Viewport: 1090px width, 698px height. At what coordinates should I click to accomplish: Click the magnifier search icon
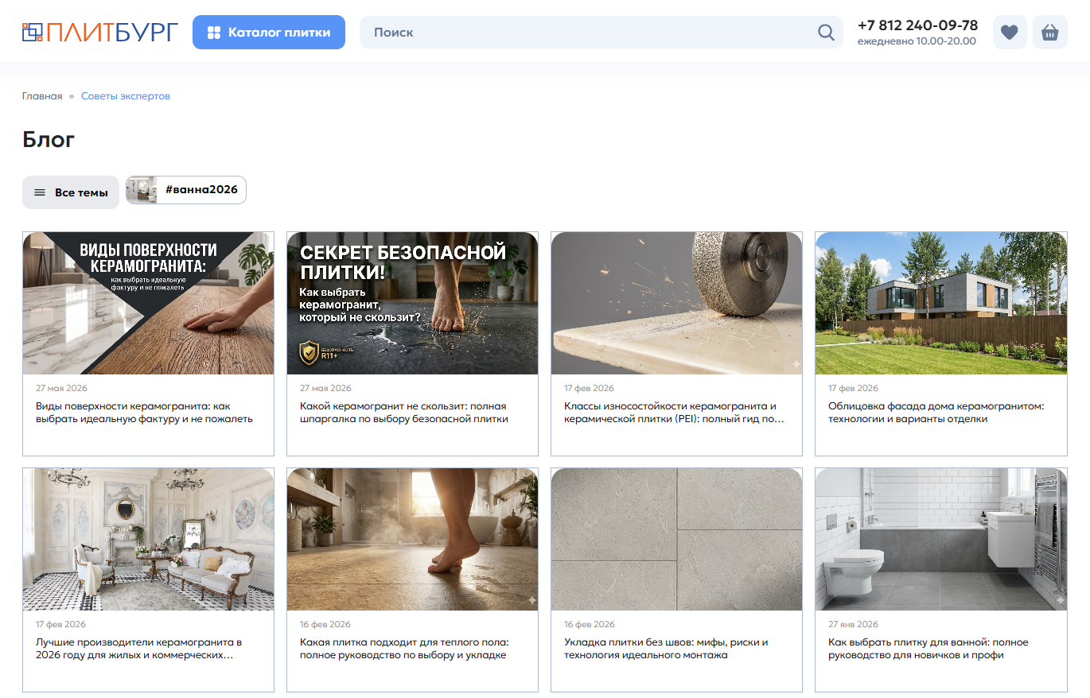[826, 33]
